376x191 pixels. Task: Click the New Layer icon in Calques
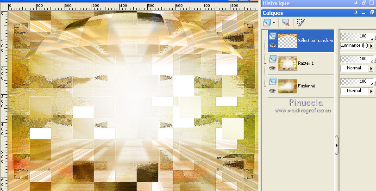point(267,23)
